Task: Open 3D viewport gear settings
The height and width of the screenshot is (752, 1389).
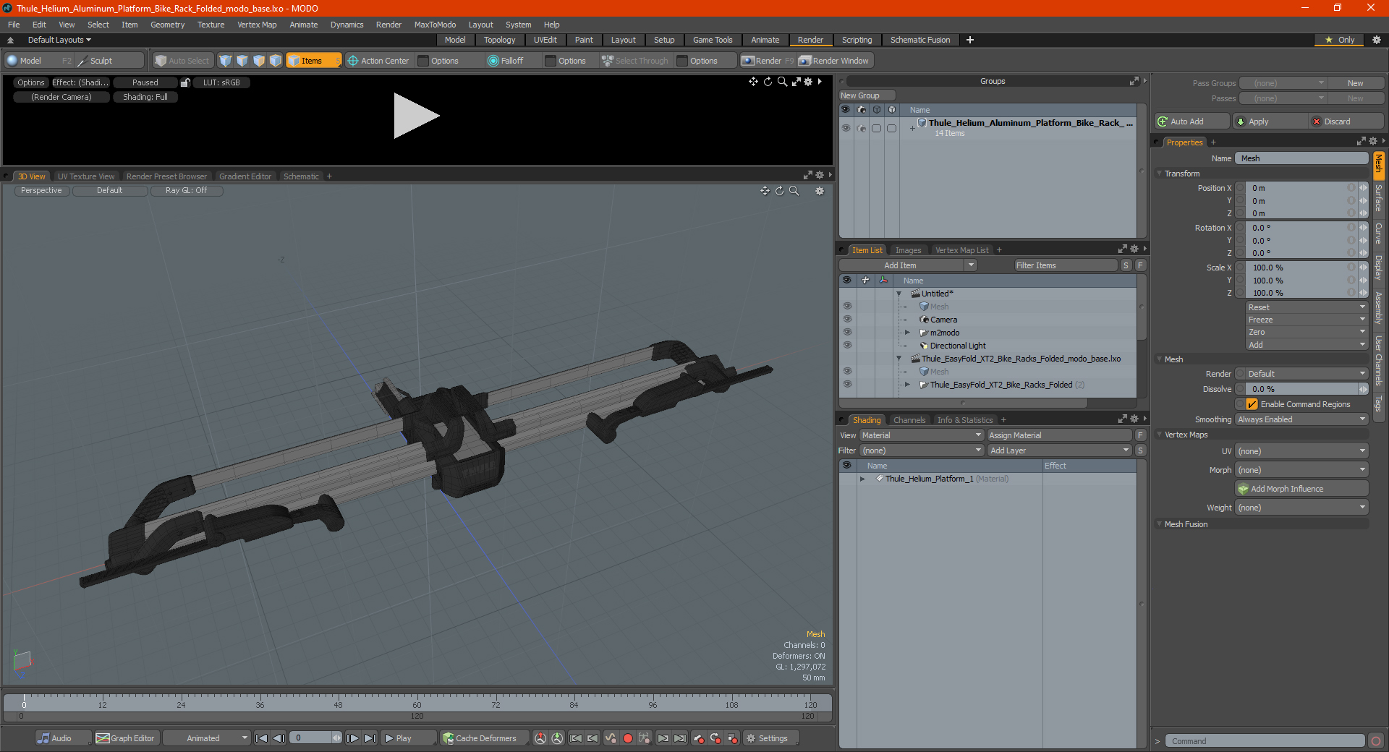Action: 820,191
